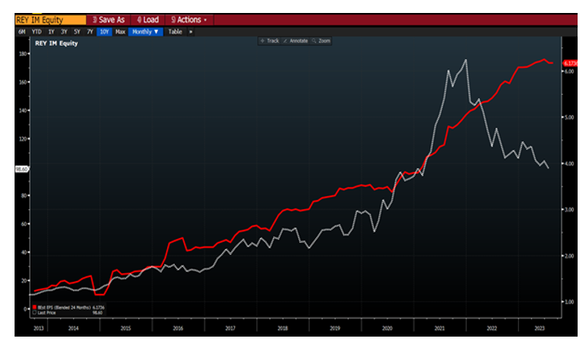Select the Zoom magnifier tool
586x345 pixels.
[321, 40]
